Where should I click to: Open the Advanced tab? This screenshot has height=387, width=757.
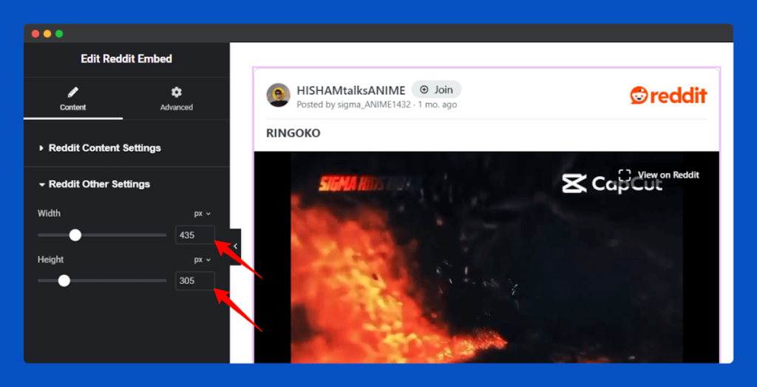pos(176,99)
